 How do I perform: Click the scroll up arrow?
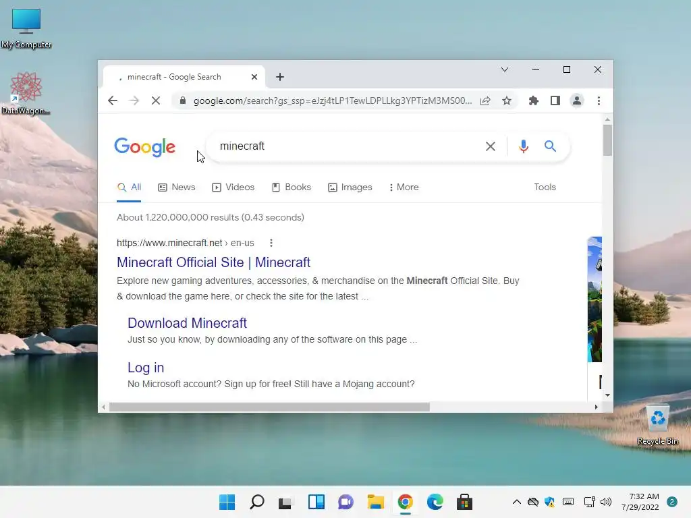607,119
